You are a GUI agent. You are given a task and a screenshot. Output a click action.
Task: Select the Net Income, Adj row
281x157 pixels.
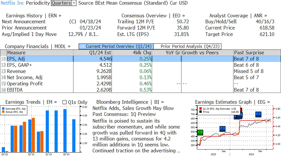click(140, 77)
